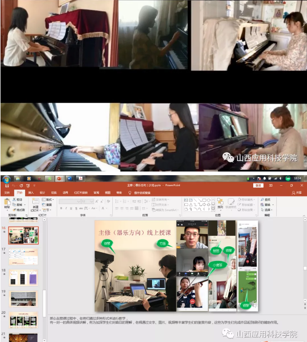
Task: Click the Save icon in the quick access toolbar
Action: click(x=7, y=186)
